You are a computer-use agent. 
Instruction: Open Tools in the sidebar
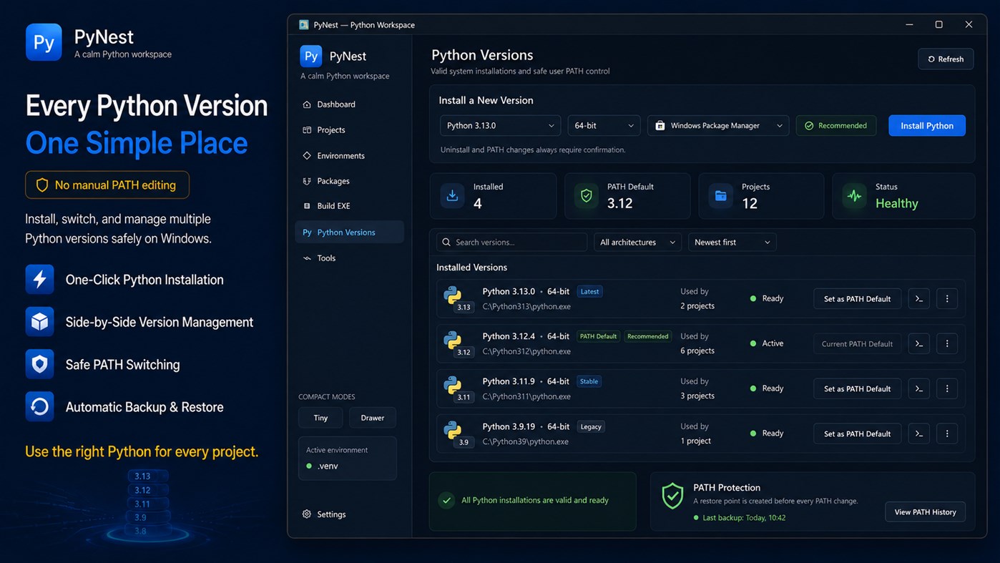point(349,258)
